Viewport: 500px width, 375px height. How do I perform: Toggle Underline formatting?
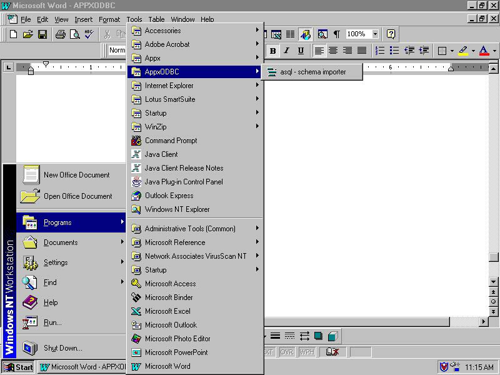(301, 51)
